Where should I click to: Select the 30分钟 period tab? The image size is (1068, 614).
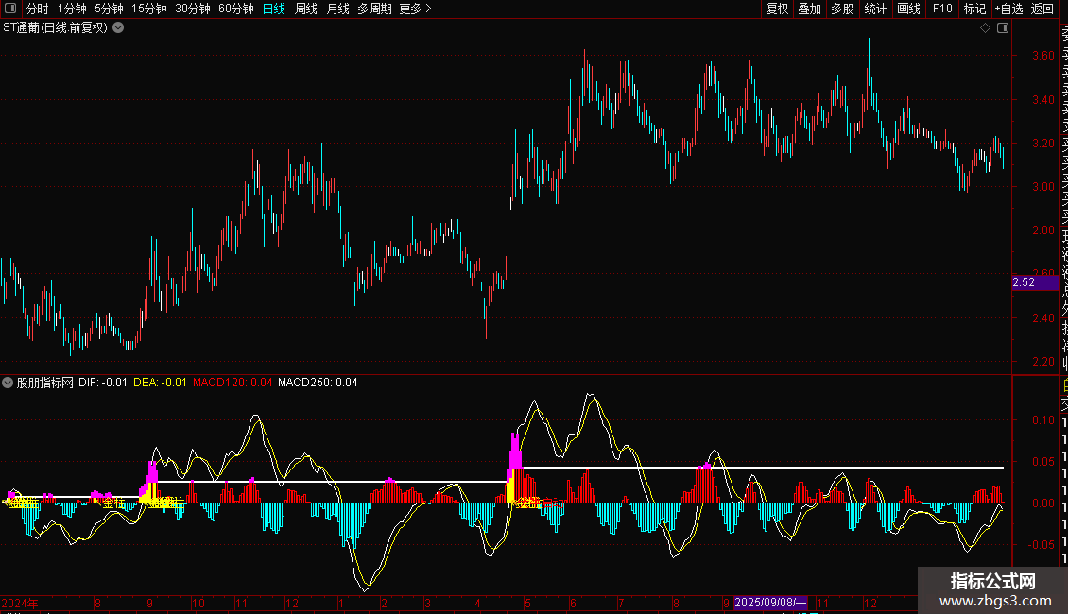point(192,9)
